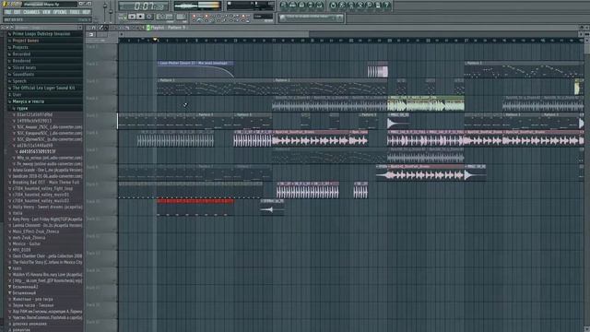The image size is (590, 332).
Task: Open the CHANNELS menu
Action: click(31, 12)
